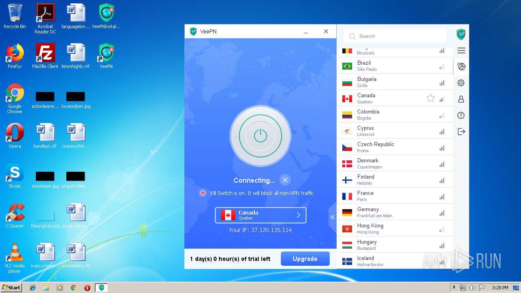The width and height of the screenshot is (521, 293).
Task: Select bandlast.rtf desktop file
Action: click(45, 136)
